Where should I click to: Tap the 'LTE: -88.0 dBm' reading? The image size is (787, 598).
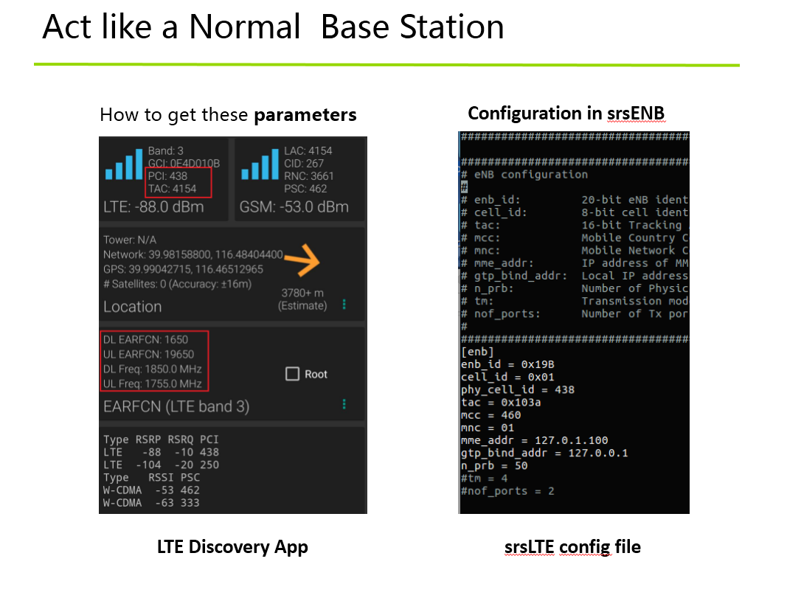[x=153, y=207]
